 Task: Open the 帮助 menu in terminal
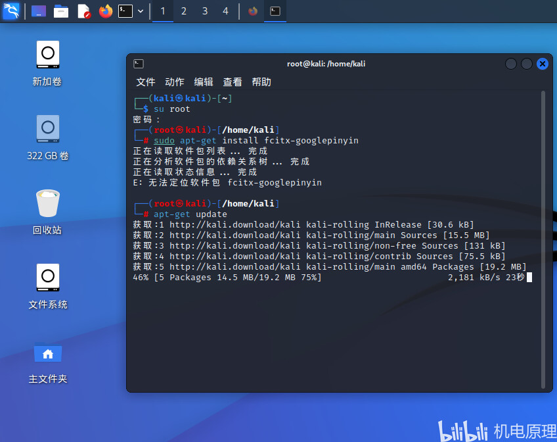click(x=261, y=82)
